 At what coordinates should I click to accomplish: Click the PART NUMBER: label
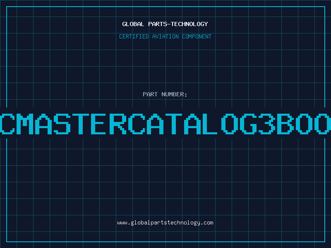[x=165, y=94]
